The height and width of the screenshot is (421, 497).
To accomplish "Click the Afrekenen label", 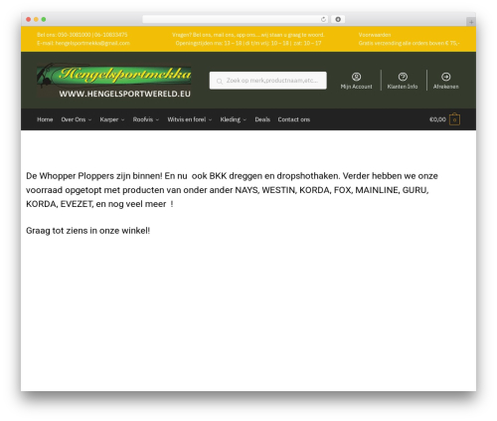I will pos(445,87).
